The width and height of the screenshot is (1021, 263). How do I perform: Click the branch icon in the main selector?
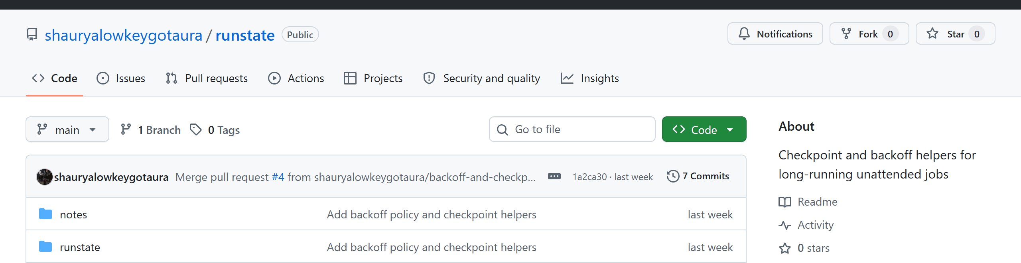(42, 130)
